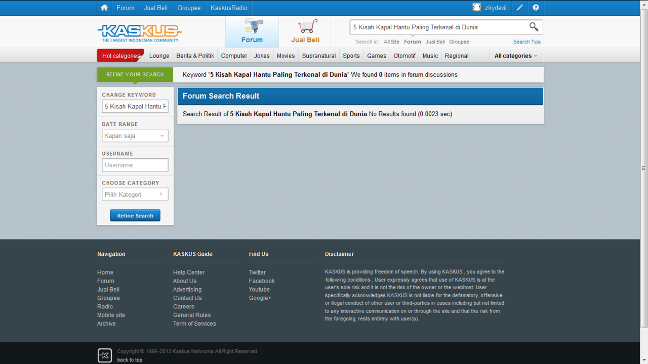
Task: Open Forum in top bar
Action: coord(126,8)
